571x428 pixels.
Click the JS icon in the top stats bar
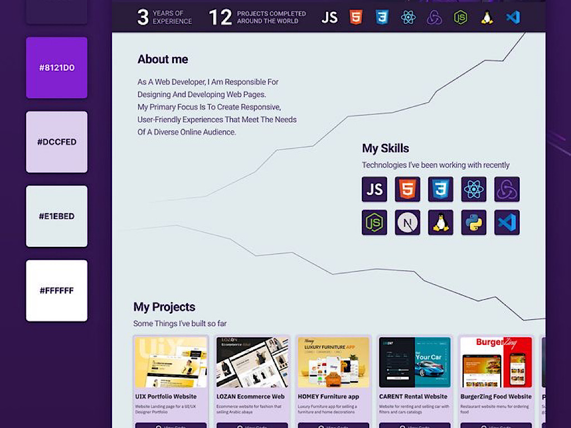[330, 17]
